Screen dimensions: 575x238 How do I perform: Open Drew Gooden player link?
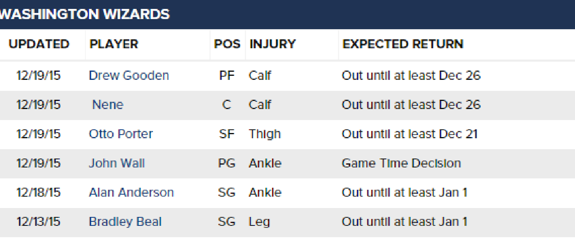click(129, 75)
